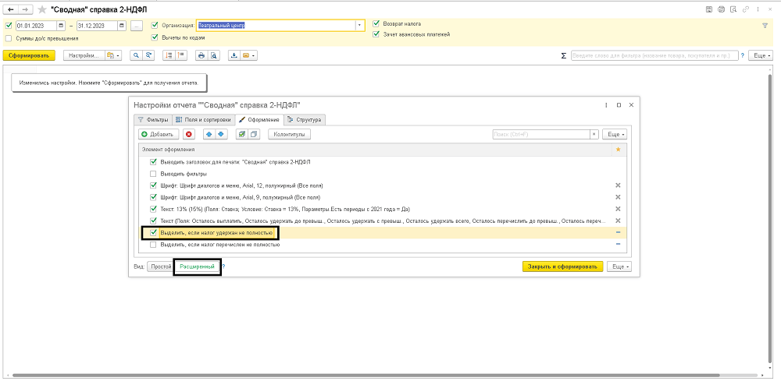Click the filter funnel icon at top right
The height and width of the screenshot is (381, 781).
click(x=765, y=25)
